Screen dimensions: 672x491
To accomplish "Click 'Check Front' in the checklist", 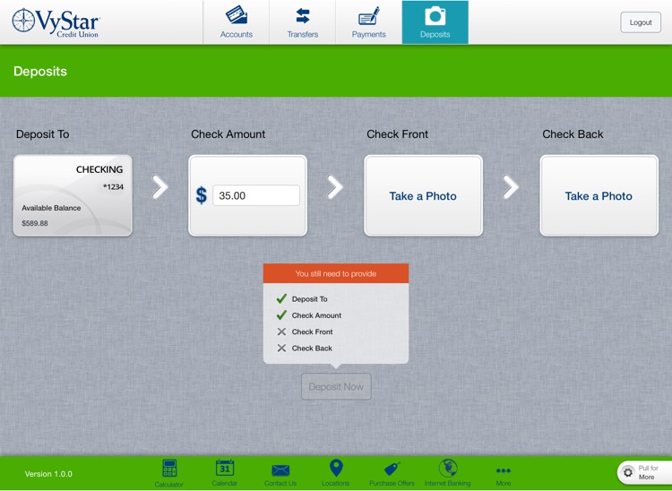I will click(312, 332).
